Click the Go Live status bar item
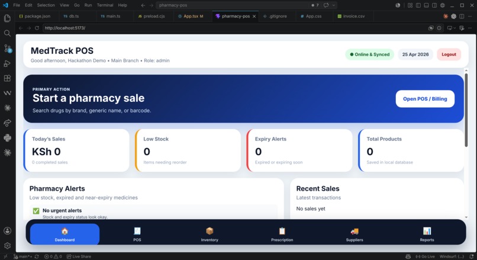Image resolution: width=477 pixels, height=260 pixels. [x=426, y=256]
